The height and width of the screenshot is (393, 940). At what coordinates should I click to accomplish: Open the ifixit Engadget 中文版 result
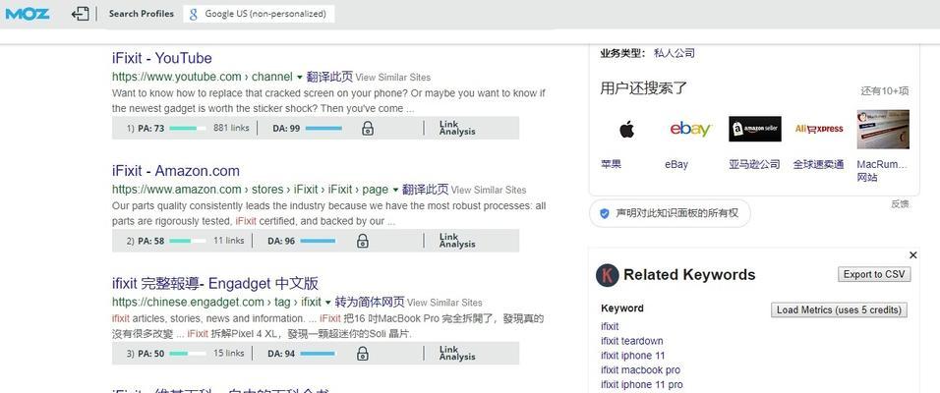pyautogui.click(x=215, y=283)
